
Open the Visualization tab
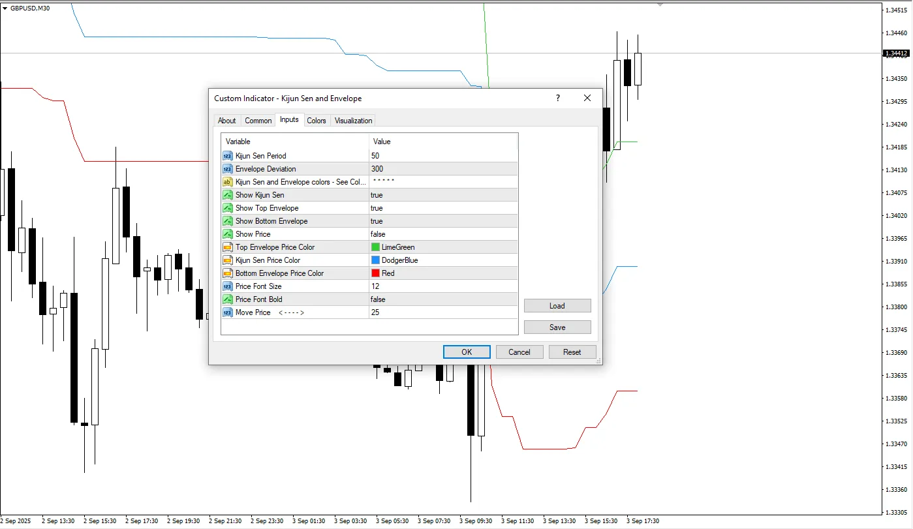pos(353,121)
